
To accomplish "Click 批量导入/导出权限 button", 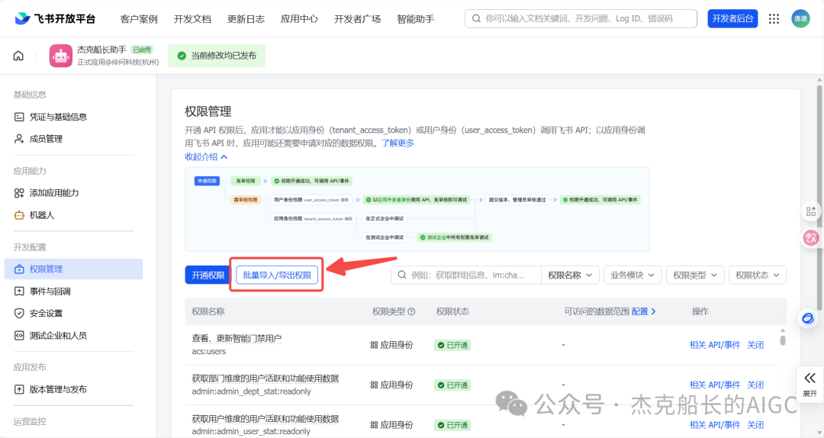I will click(x=277, y=275).
